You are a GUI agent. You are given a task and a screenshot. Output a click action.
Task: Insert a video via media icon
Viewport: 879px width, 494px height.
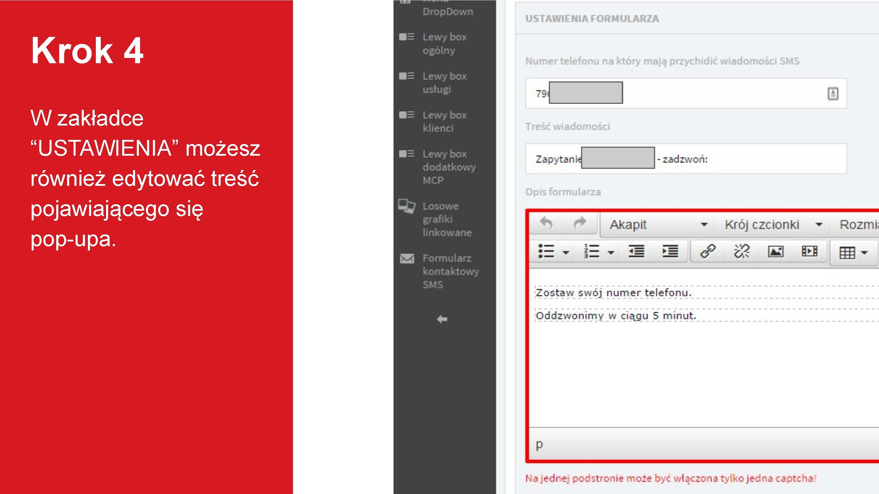point(809,252)
